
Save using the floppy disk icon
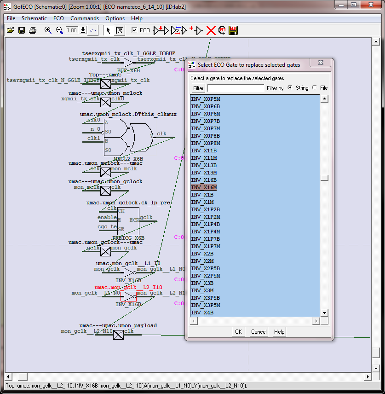22,30
